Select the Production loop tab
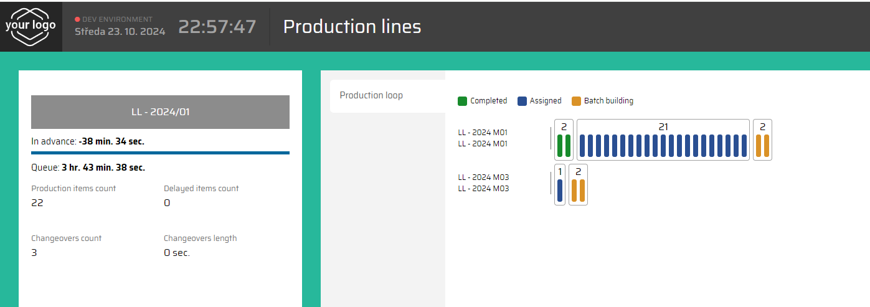 point(371,95)
